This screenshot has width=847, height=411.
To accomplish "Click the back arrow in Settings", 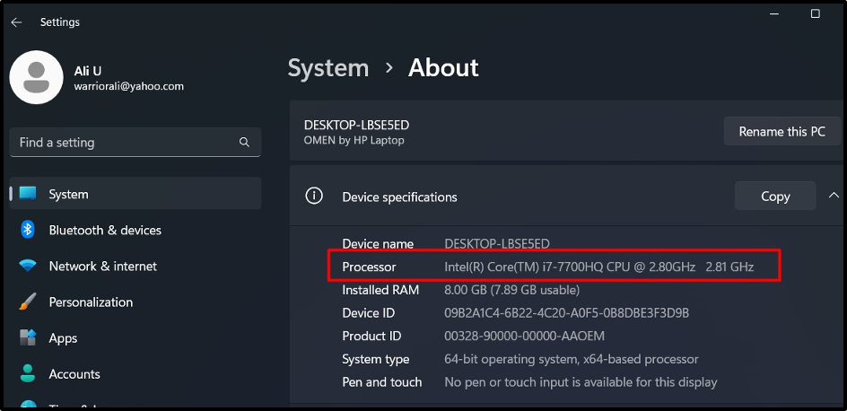I will tap(16, 22).
